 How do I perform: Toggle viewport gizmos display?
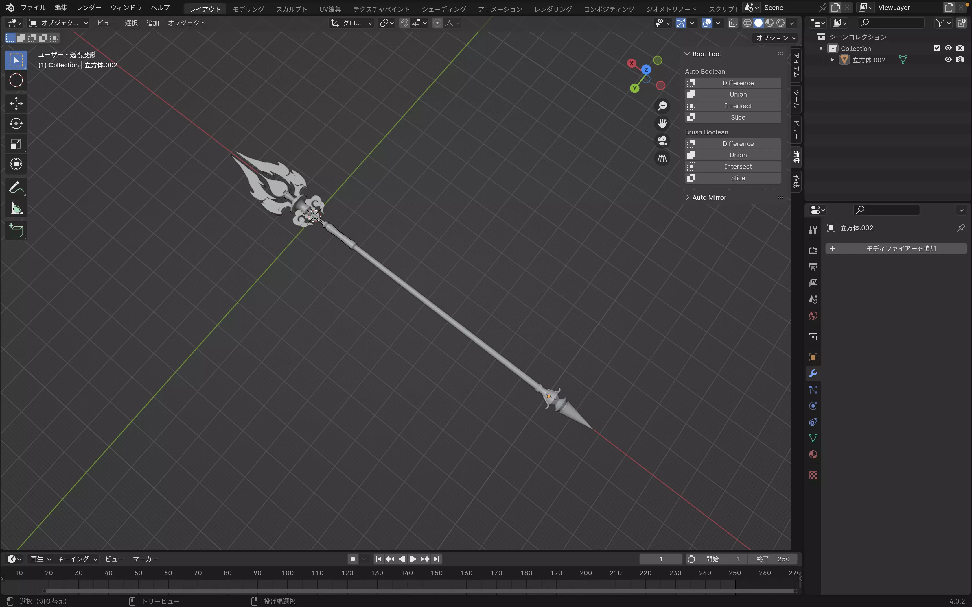(x=680, y=23)
